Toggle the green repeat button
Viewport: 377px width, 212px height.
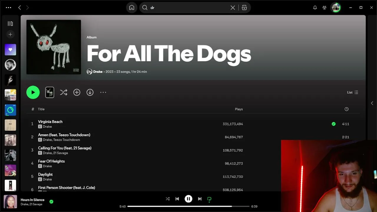click(x=209, y=199)
